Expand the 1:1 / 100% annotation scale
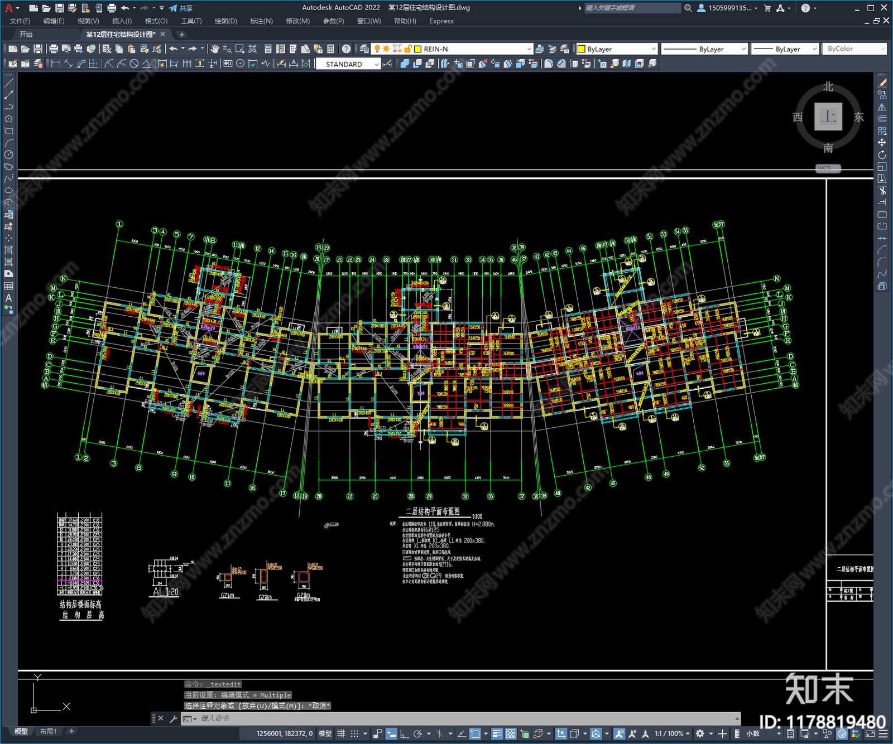Screen dimensions: 893x744 (672, 733)
